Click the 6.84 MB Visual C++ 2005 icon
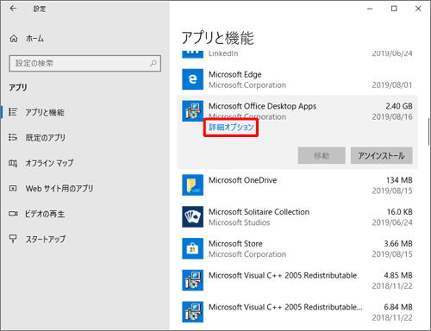 point(192,312)
